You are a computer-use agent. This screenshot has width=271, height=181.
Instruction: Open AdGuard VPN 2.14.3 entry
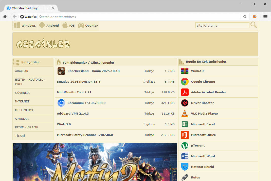(x=73, y=114)
